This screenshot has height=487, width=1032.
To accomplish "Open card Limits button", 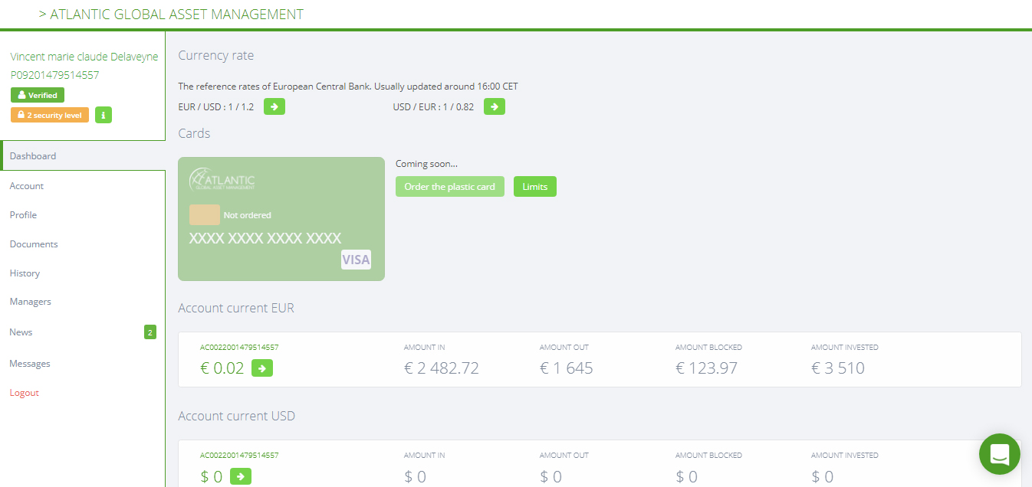I will [535, 187].
